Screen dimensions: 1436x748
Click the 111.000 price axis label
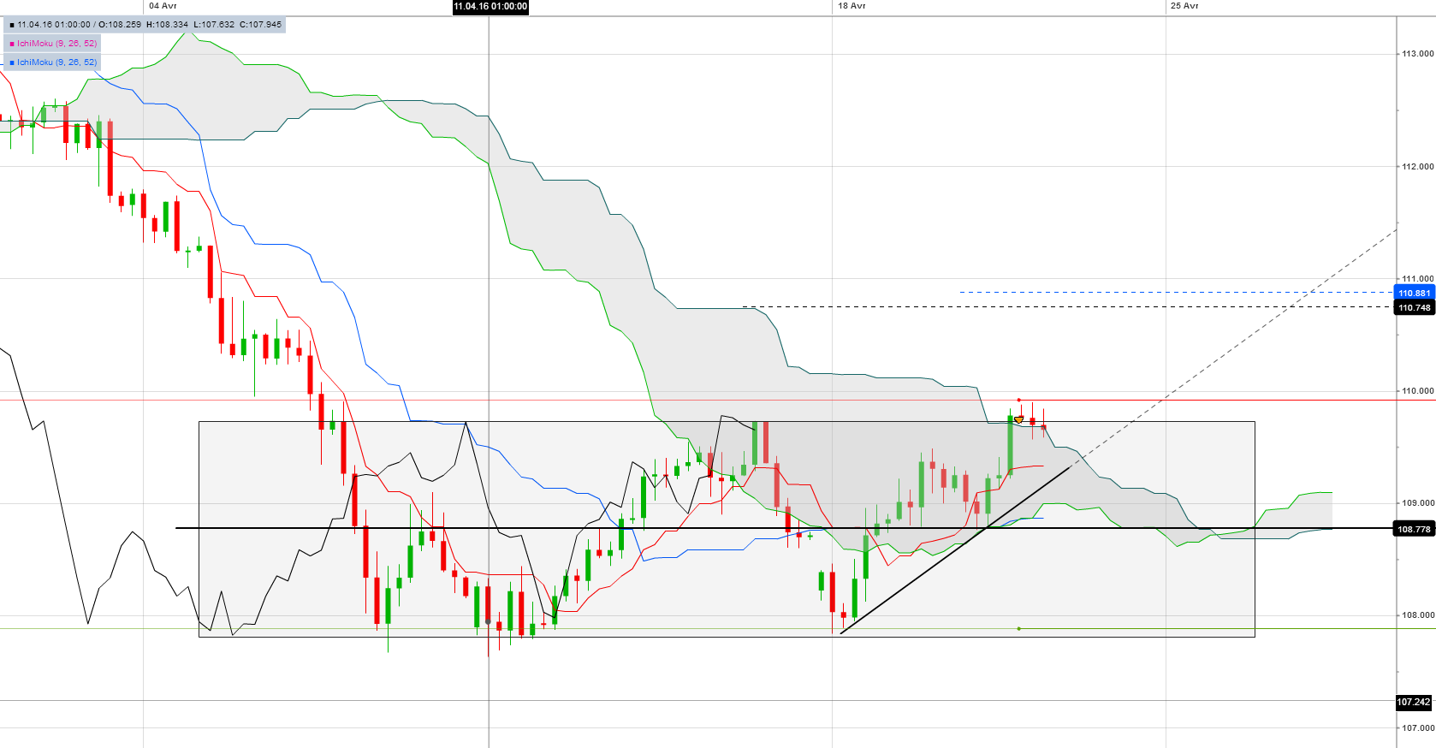click(1417, 279)
